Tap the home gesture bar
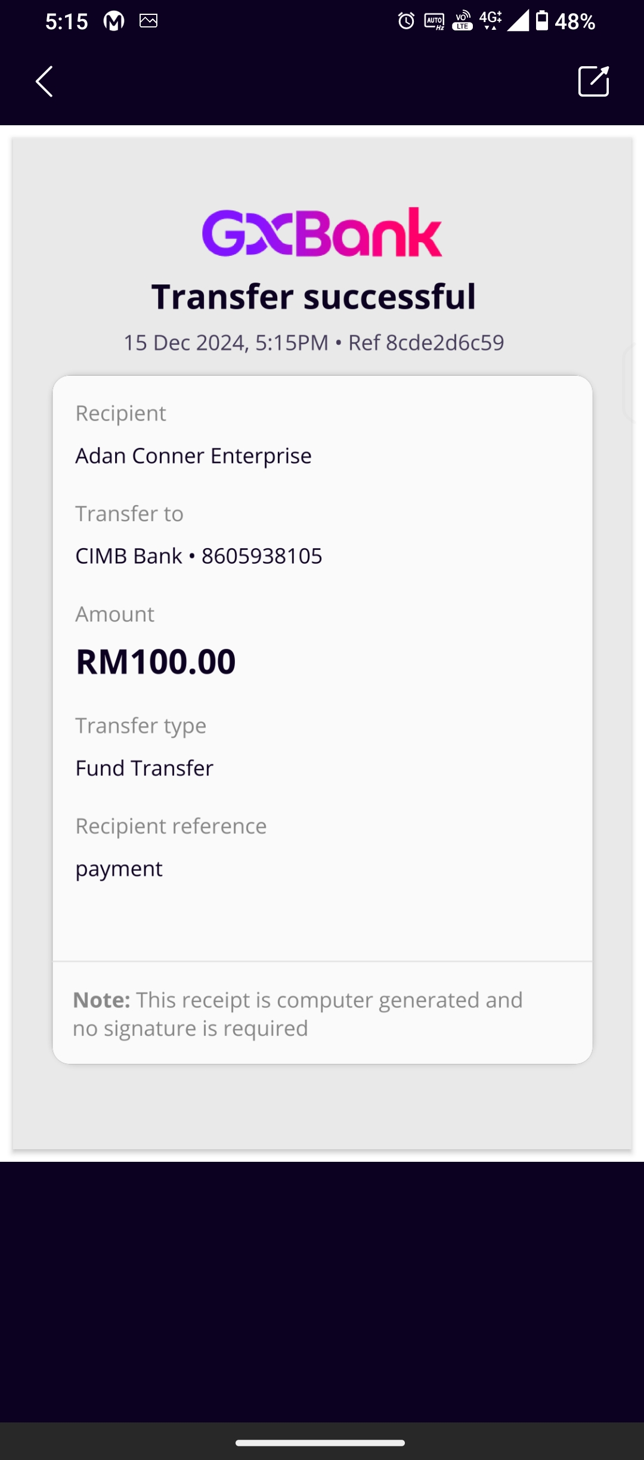This screenshot has width=644, height=1460. pos(320,1443)
